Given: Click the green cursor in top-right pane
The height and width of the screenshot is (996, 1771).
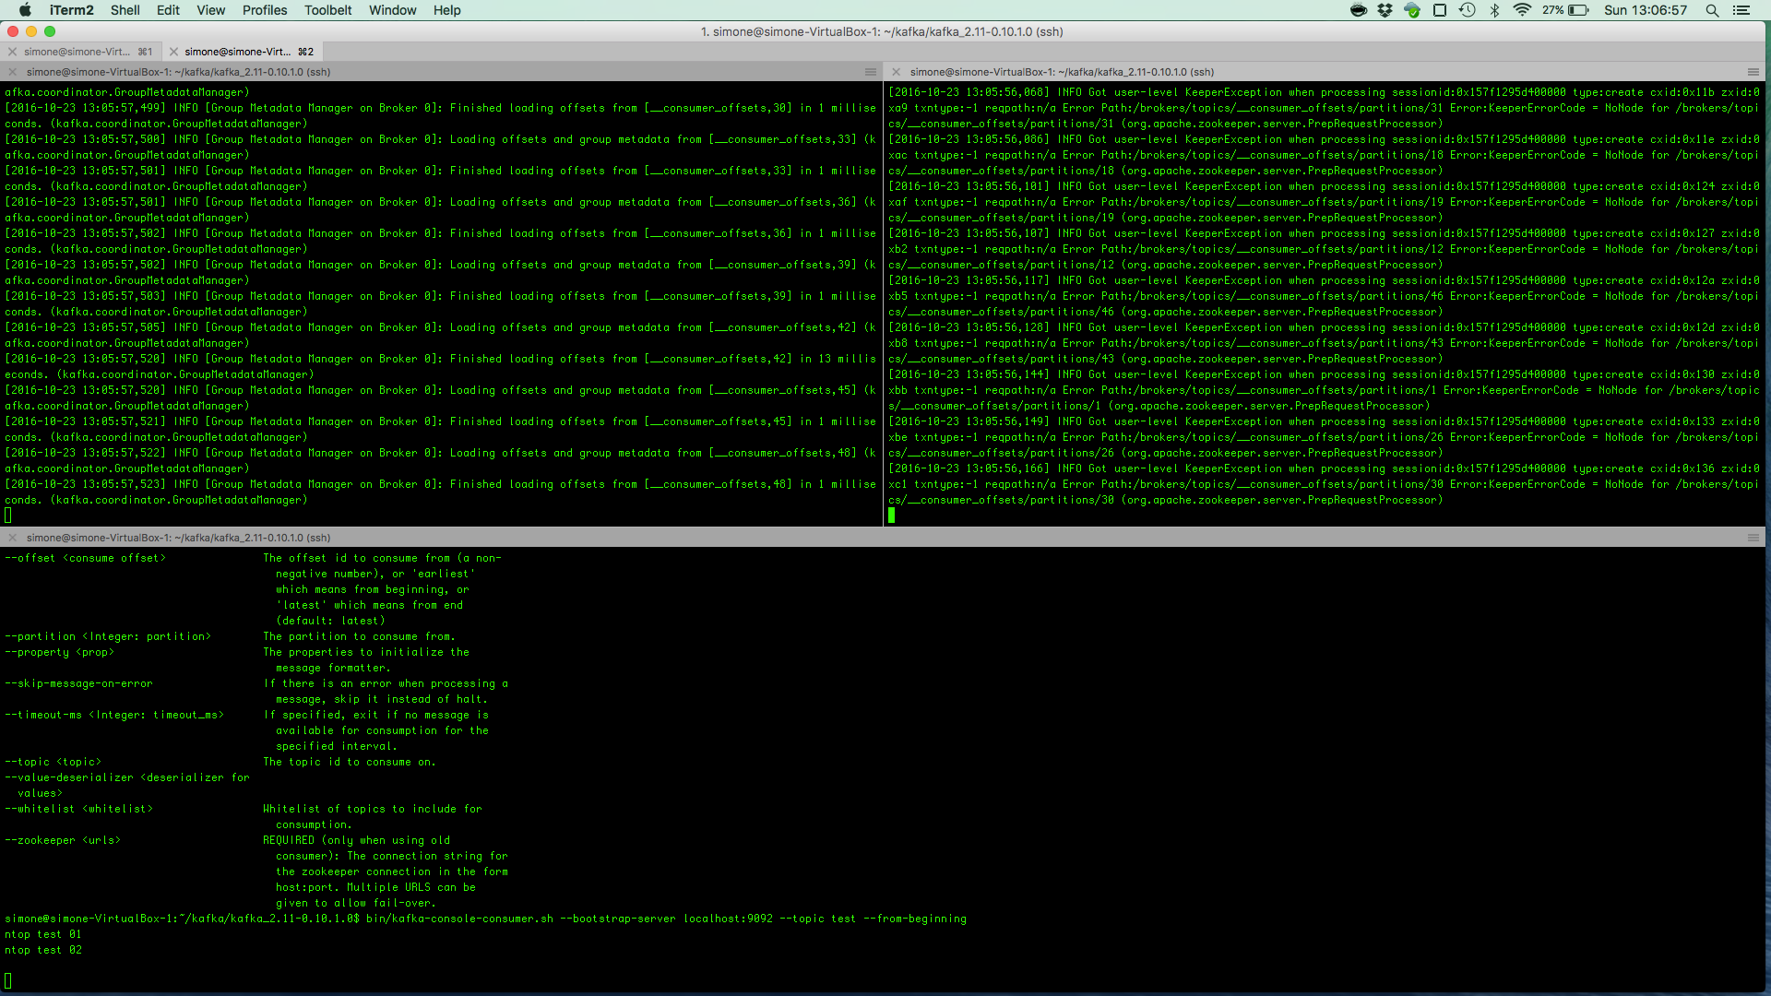Looking at the screenshot, I should pos(892,516).
